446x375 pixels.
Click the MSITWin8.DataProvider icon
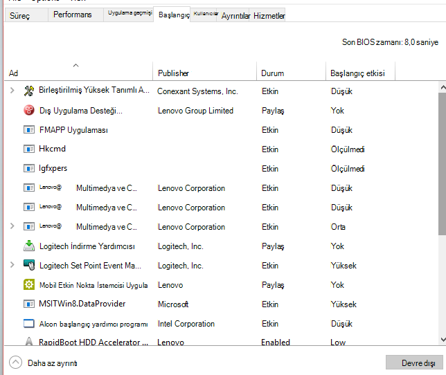coord(28,304)
